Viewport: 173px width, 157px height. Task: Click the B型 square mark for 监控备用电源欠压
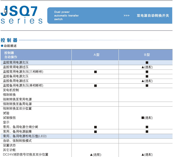147,76
